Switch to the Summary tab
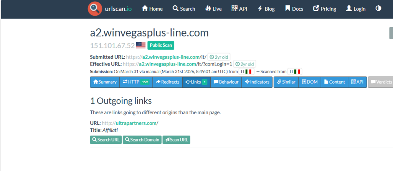Image resolution: width=393 pixels, height=171 pixels. (x=105, y=82)
